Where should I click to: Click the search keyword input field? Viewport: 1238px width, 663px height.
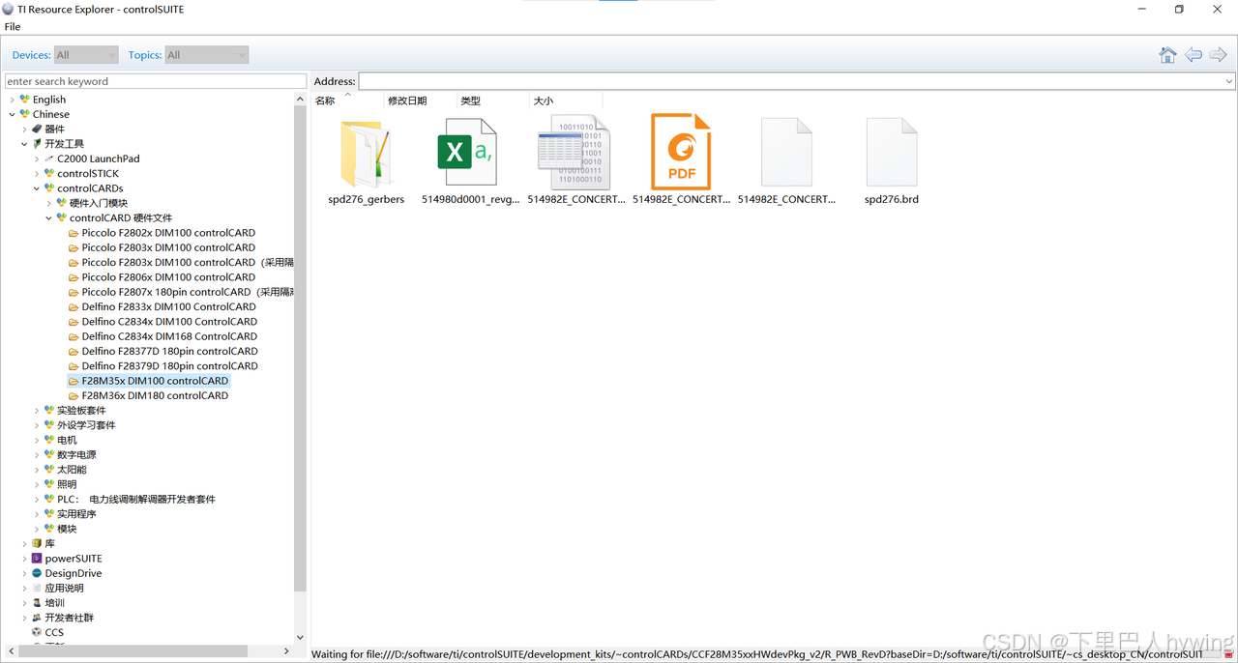[156, 81]
